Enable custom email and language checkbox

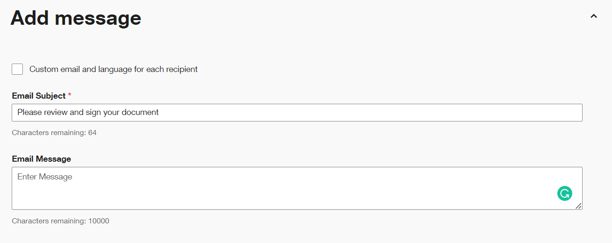coord(17,69)
